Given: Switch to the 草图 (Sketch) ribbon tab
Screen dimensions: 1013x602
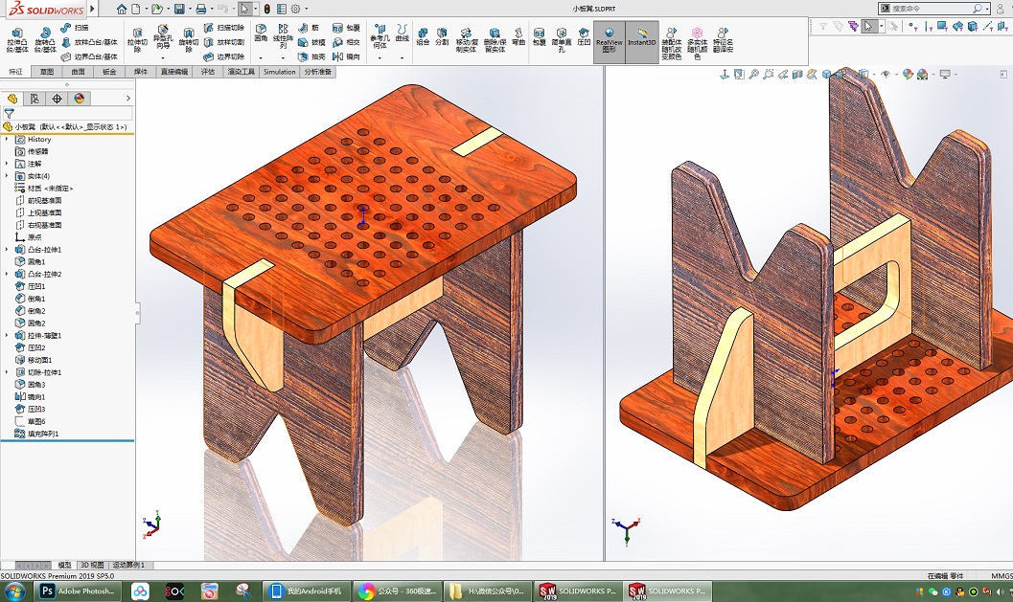Looking at the screenshot, I should pyautogui.click(x=47, y=72).
